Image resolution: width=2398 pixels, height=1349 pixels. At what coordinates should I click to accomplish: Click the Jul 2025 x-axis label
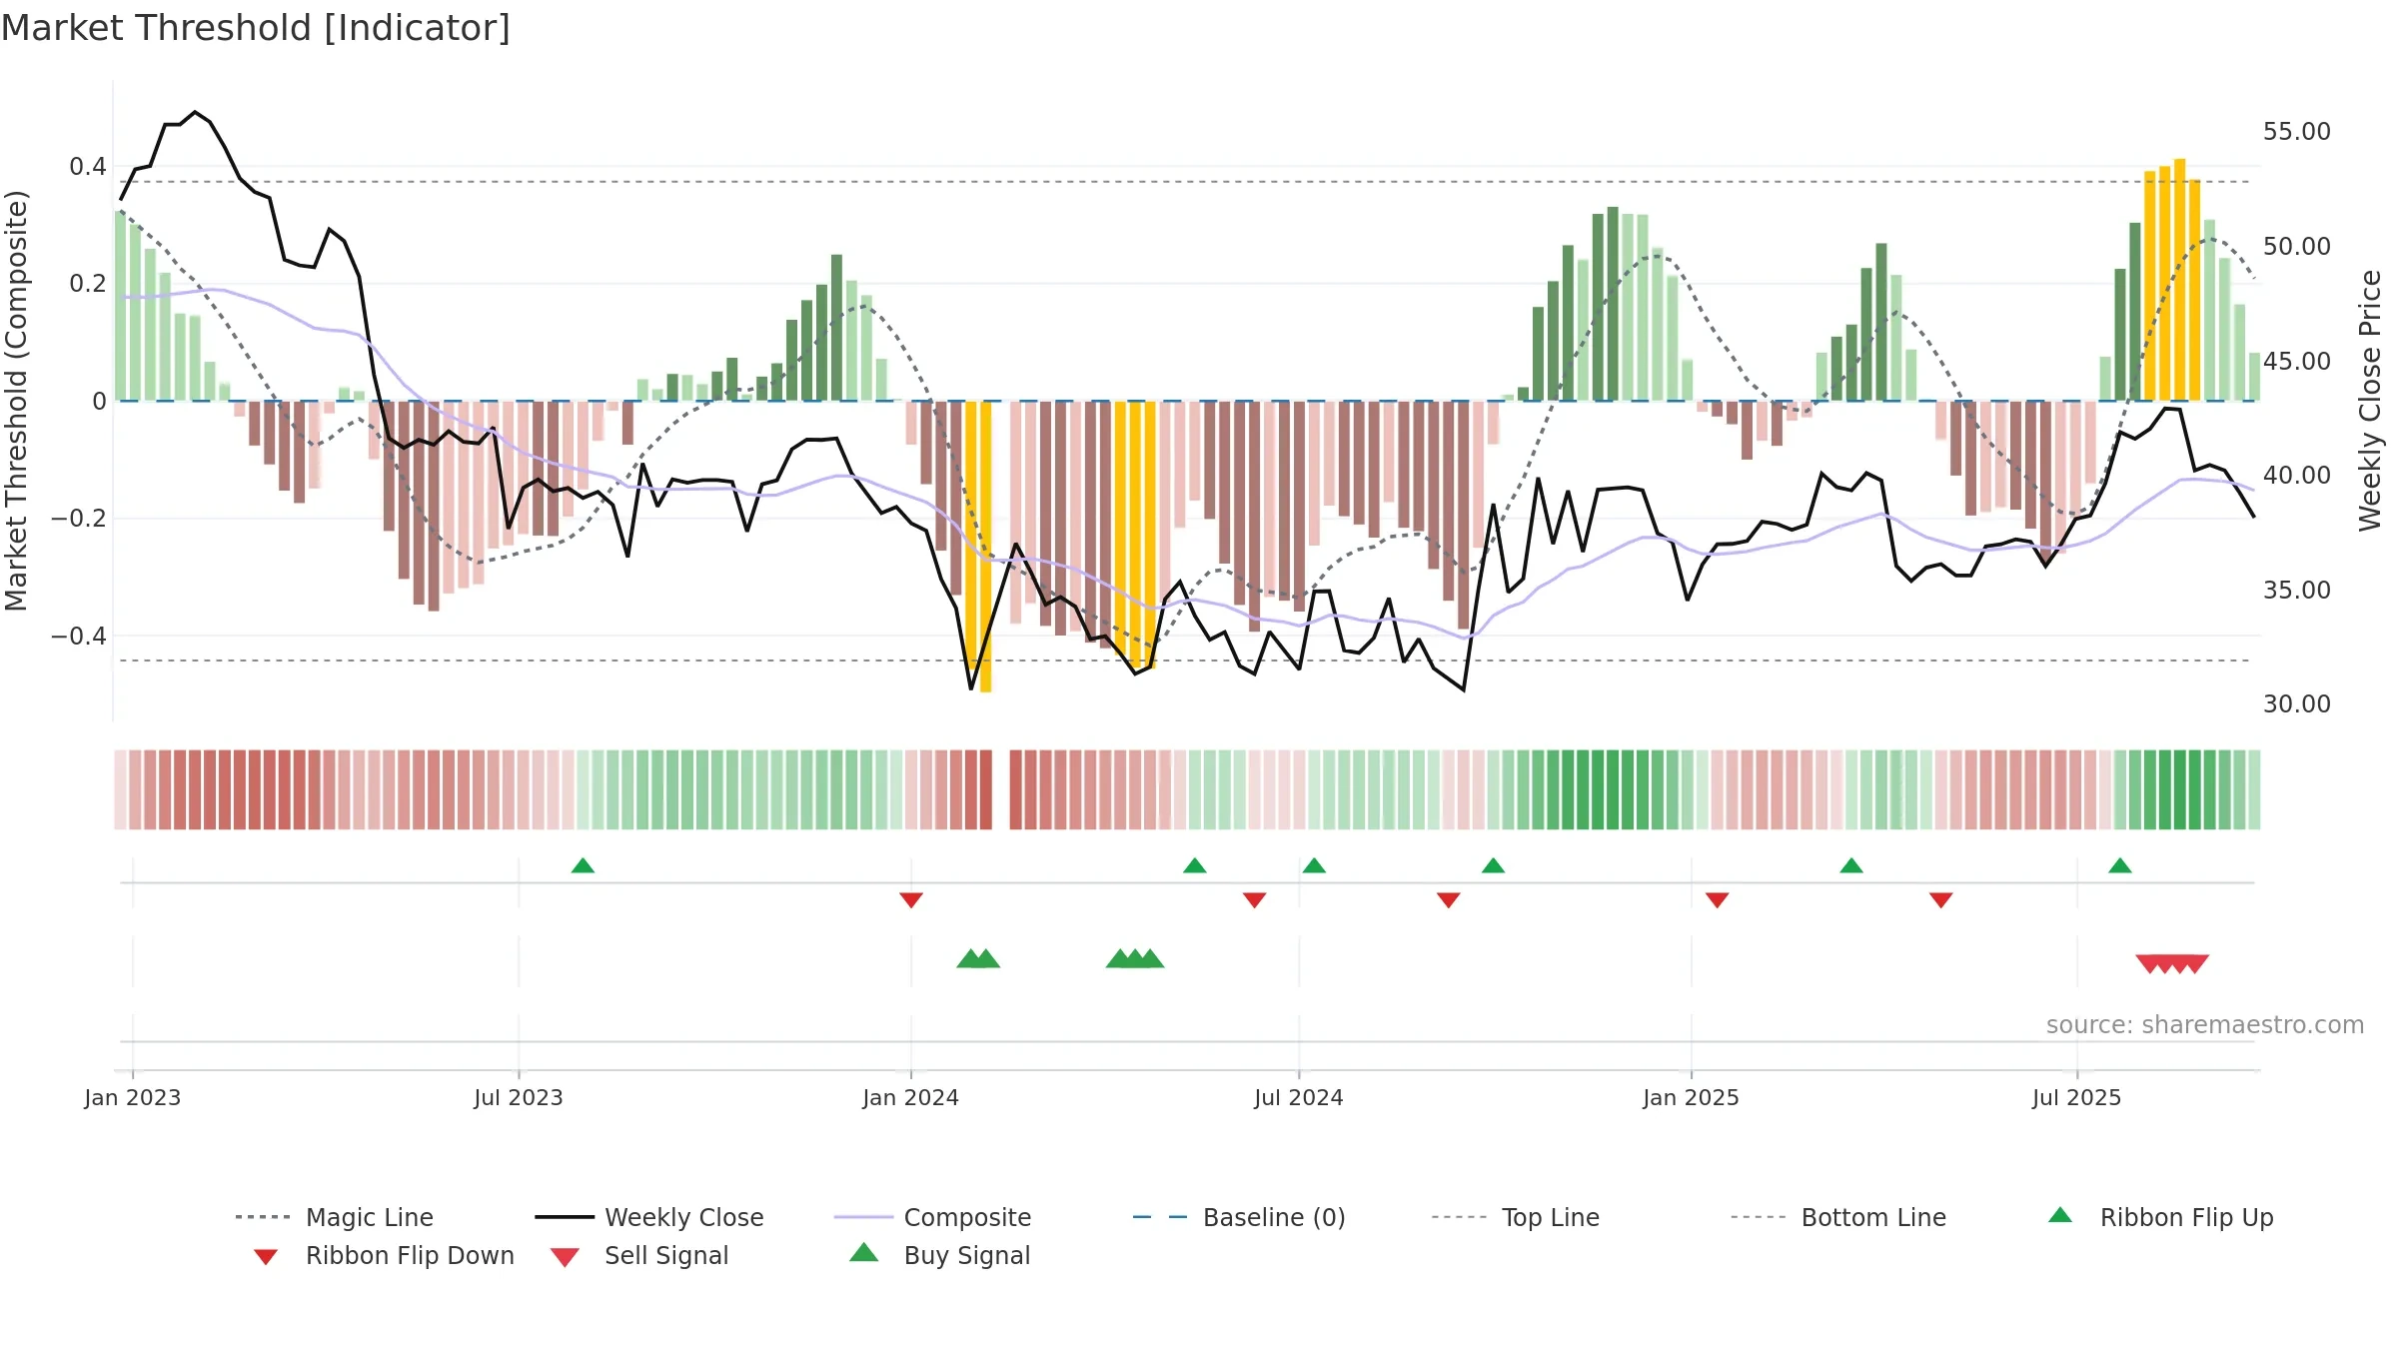click(2077, 1097)
